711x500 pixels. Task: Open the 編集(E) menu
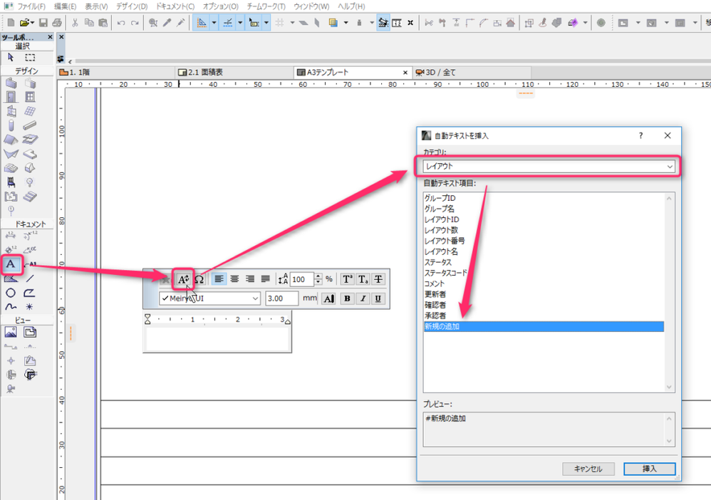point(66,6)
